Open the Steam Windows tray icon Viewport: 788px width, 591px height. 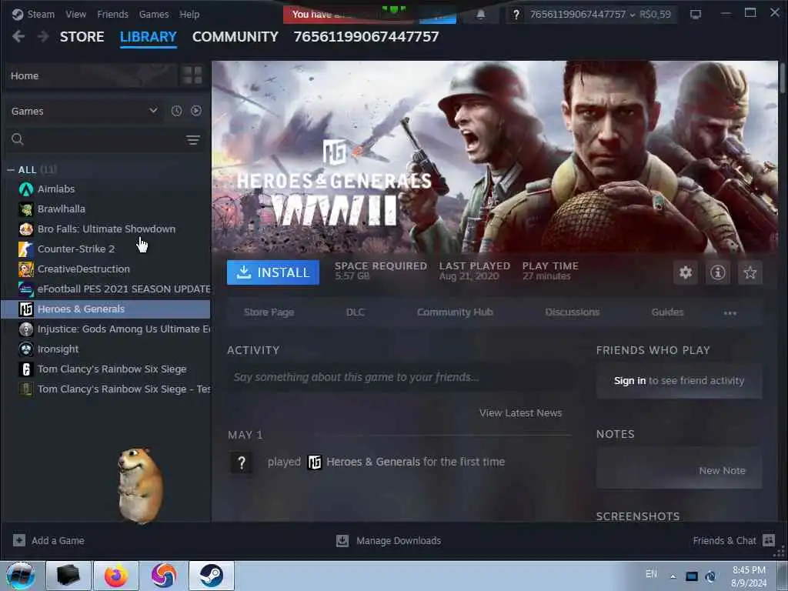point(710,576)
